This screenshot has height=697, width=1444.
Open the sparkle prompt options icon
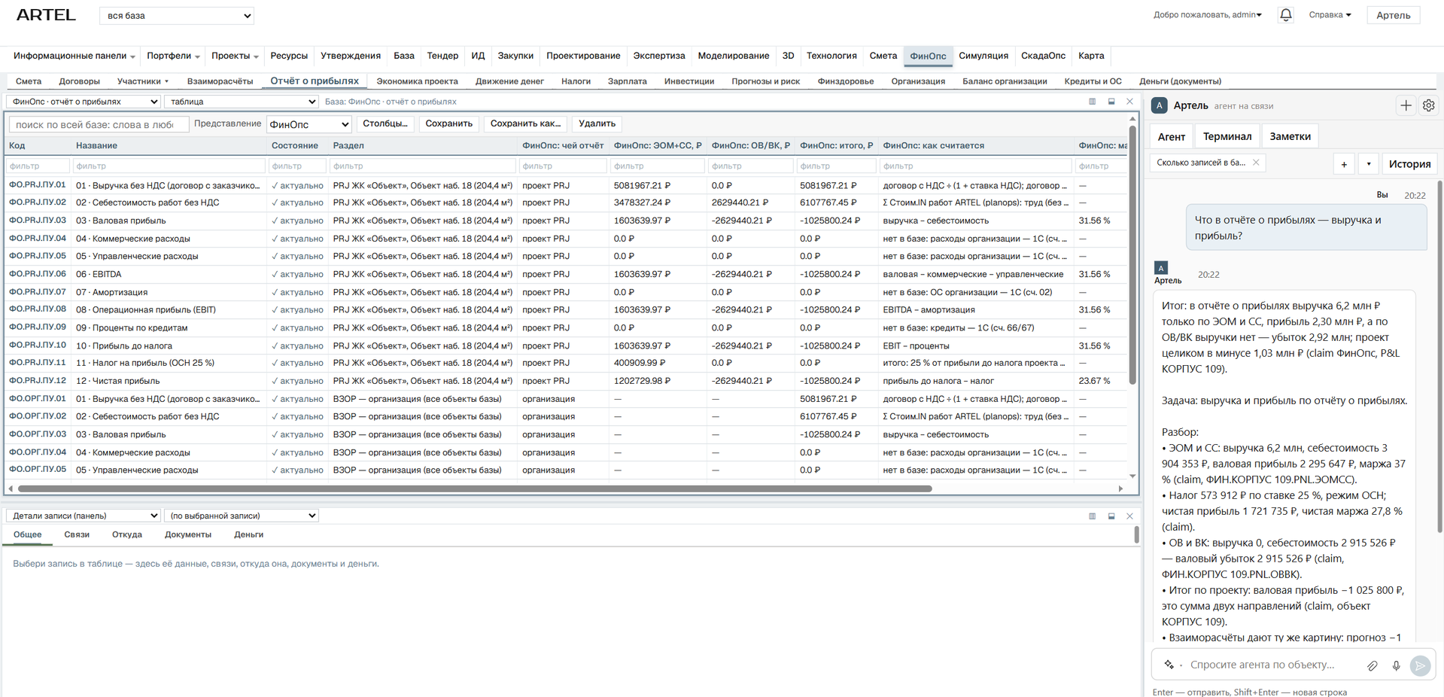pyautogui.click(x=1169, y=665)
